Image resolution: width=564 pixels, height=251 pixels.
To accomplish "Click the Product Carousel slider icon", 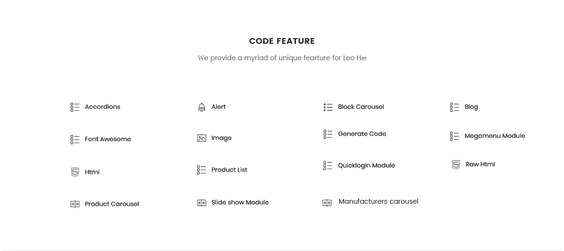I will tap(75, 204).
